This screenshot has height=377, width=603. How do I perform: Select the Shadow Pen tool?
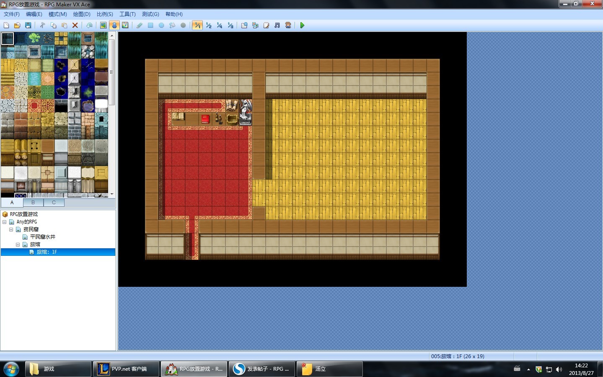click(x=183, y=26)
